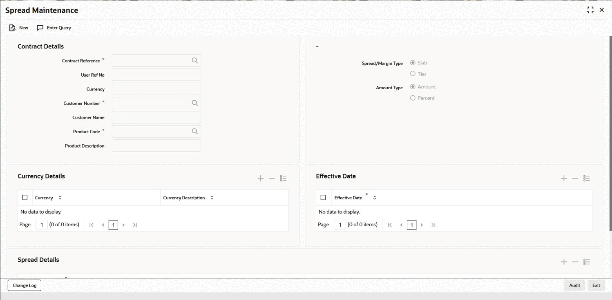Click the Change Log button
The image size is (612, 300).
[x=25, y=285]
